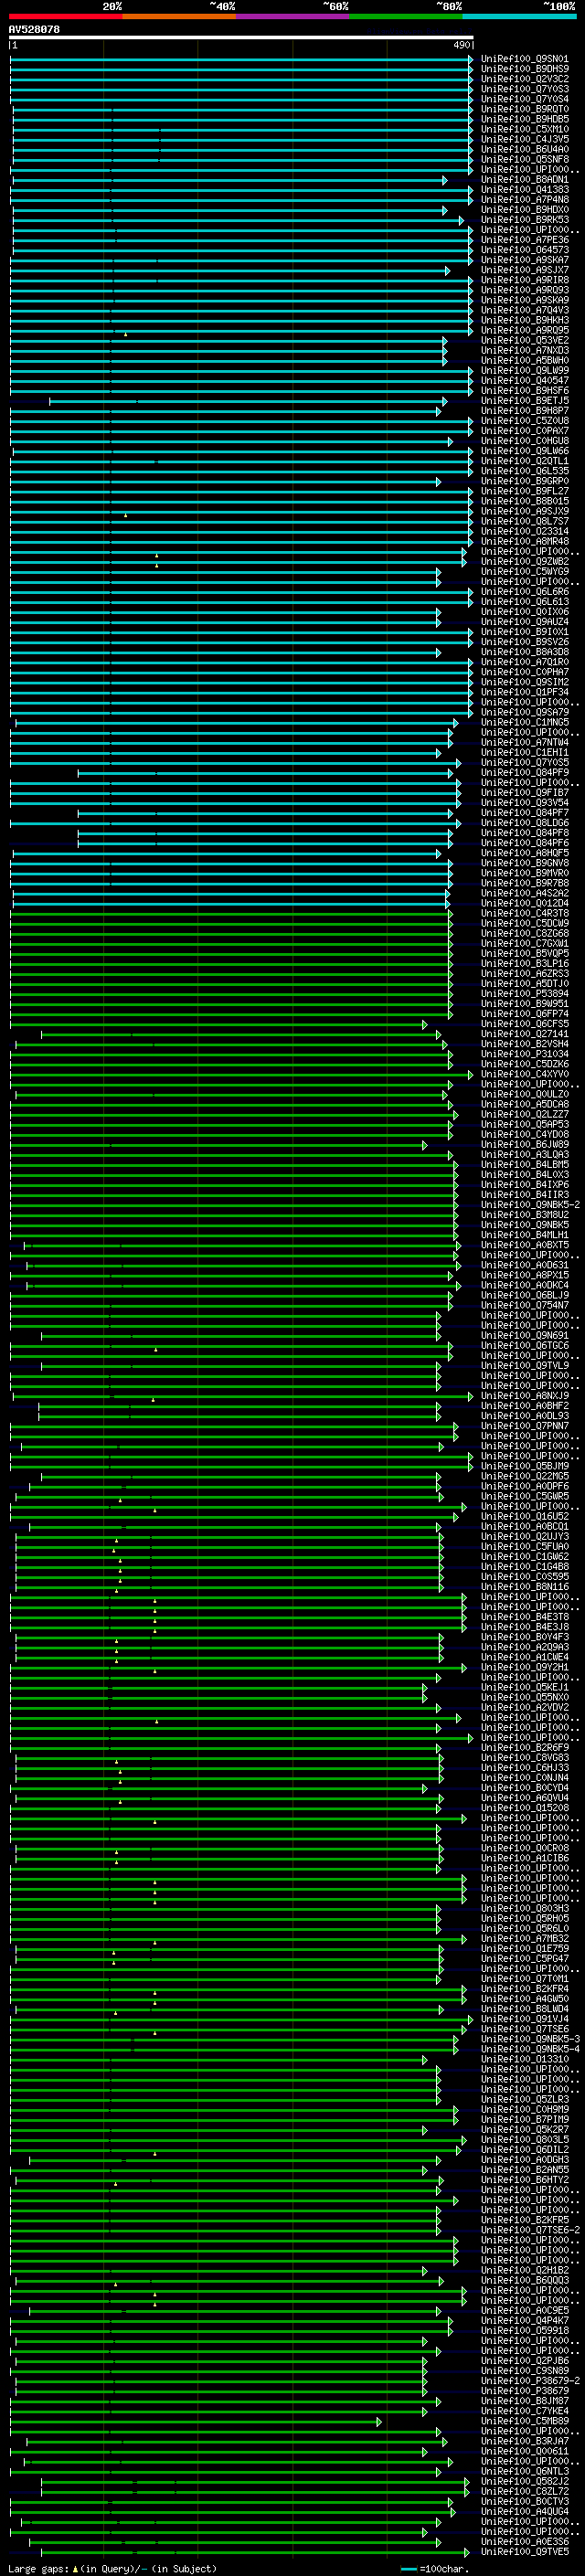Select the UniRef100_C1MNG5 label

[x=525, y=723]
